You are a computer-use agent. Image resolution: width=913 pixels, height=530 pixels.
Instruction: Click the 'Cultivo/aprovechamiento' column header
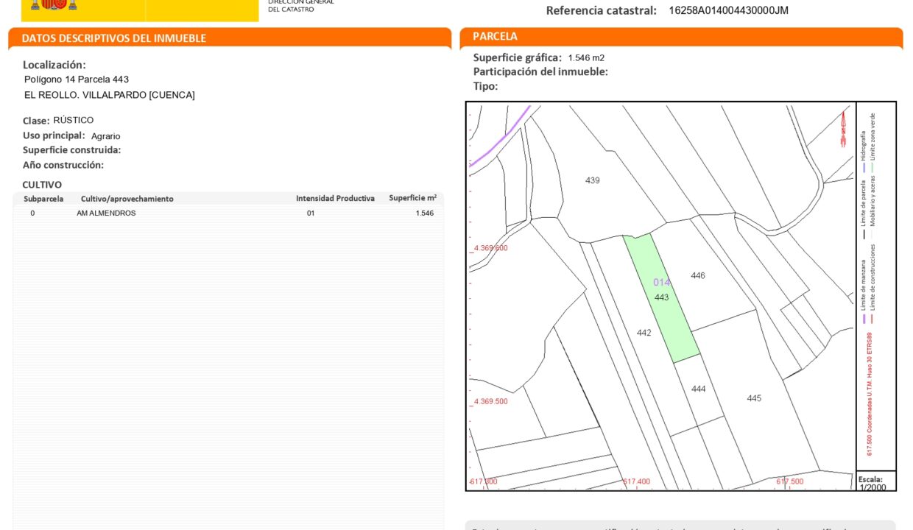coord(127,199)
